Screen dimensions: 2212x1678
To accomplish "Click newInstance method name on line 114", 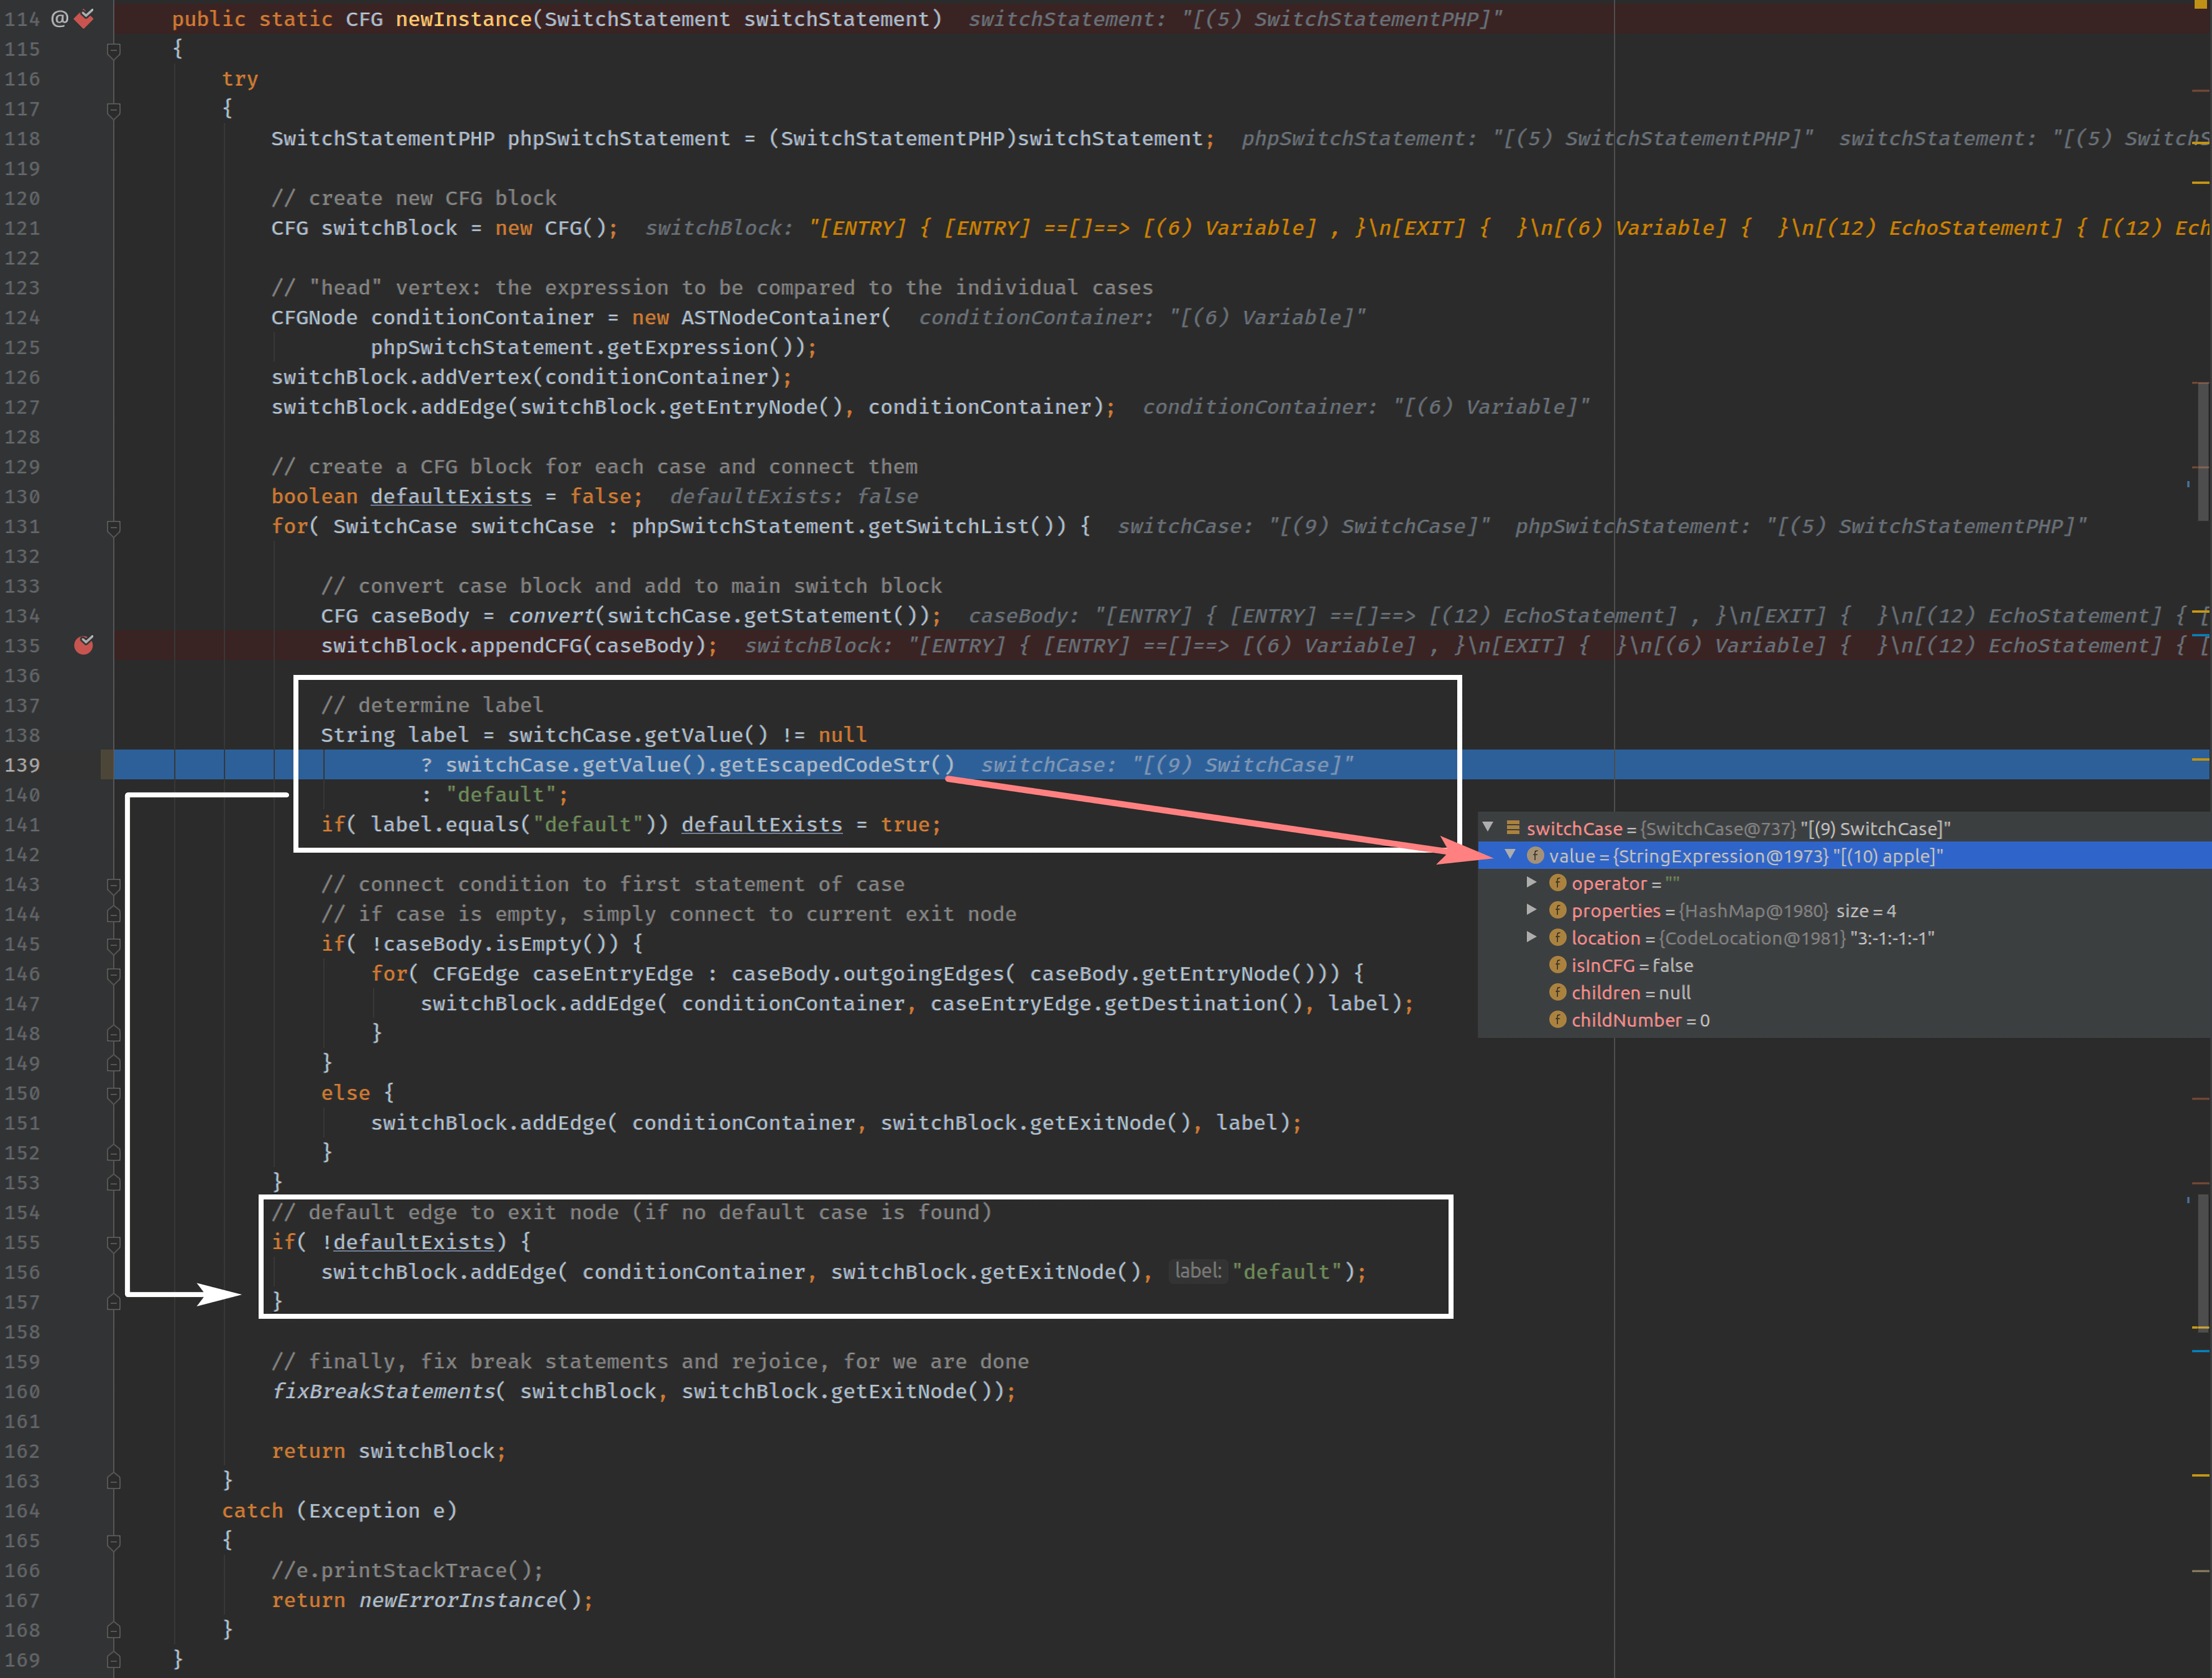I will pos(463,19).
